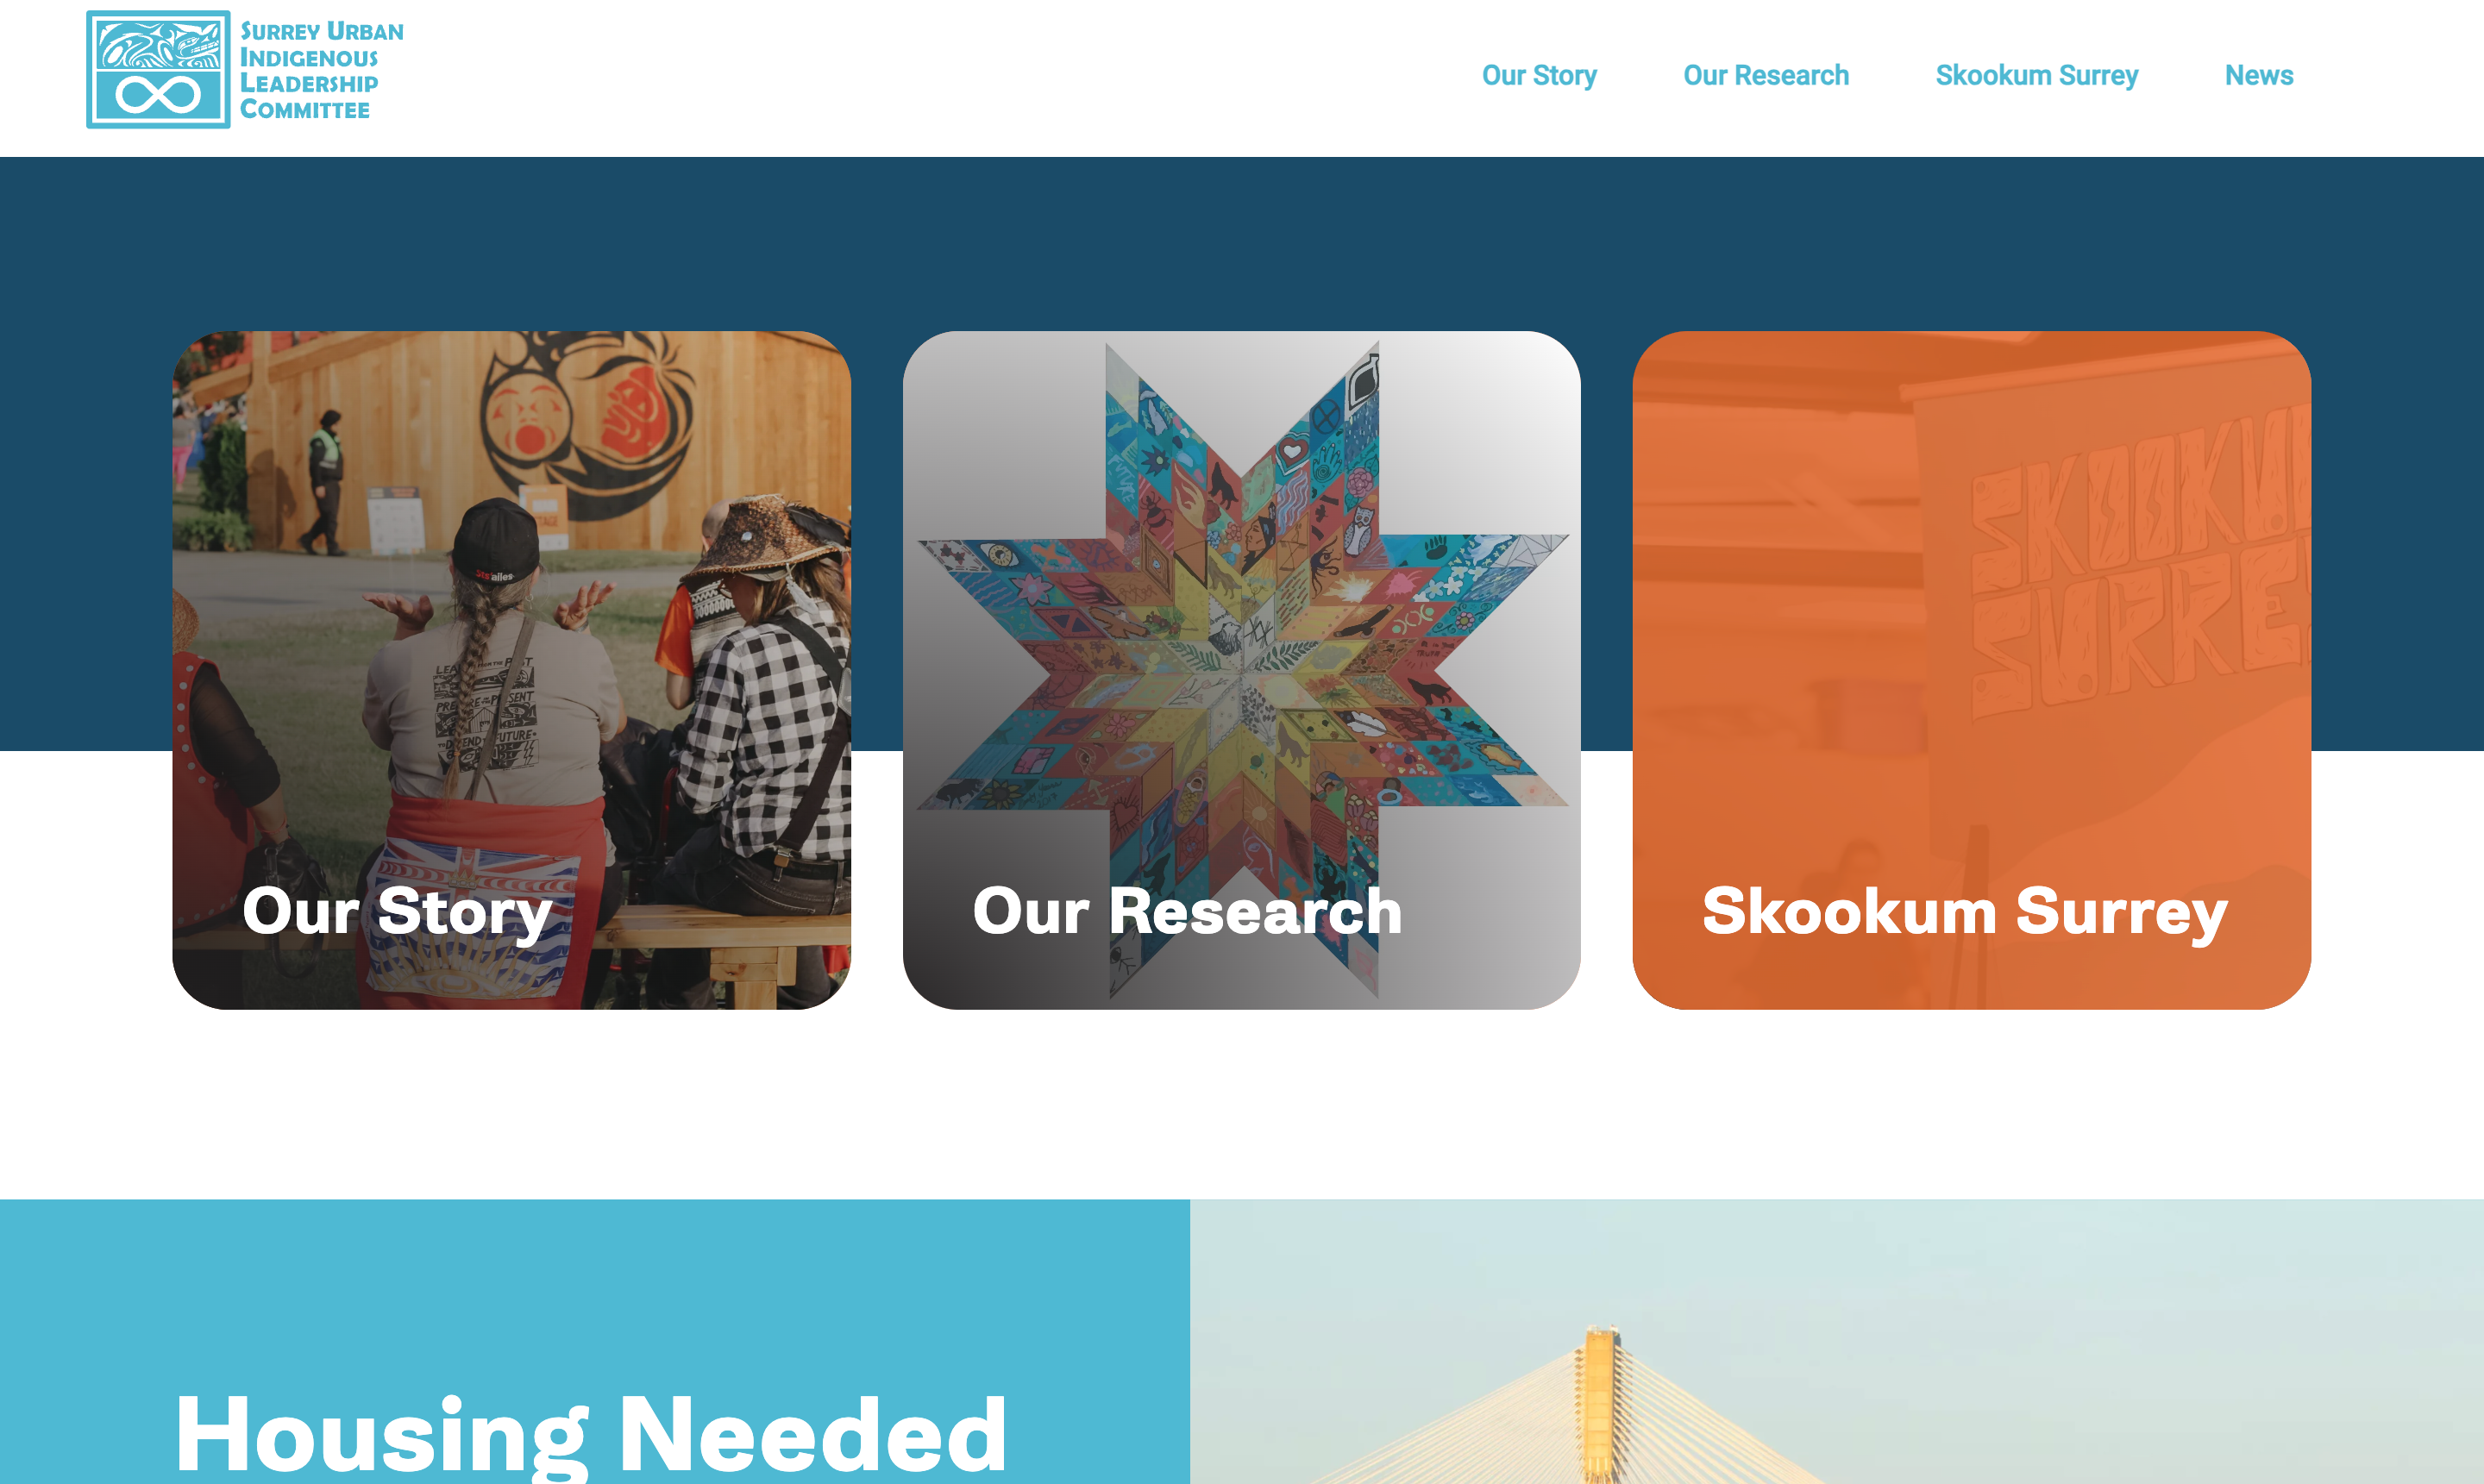Click the Housing Needed heading
Viewport: 2484px width, 1484px height.
(590, 1434)
